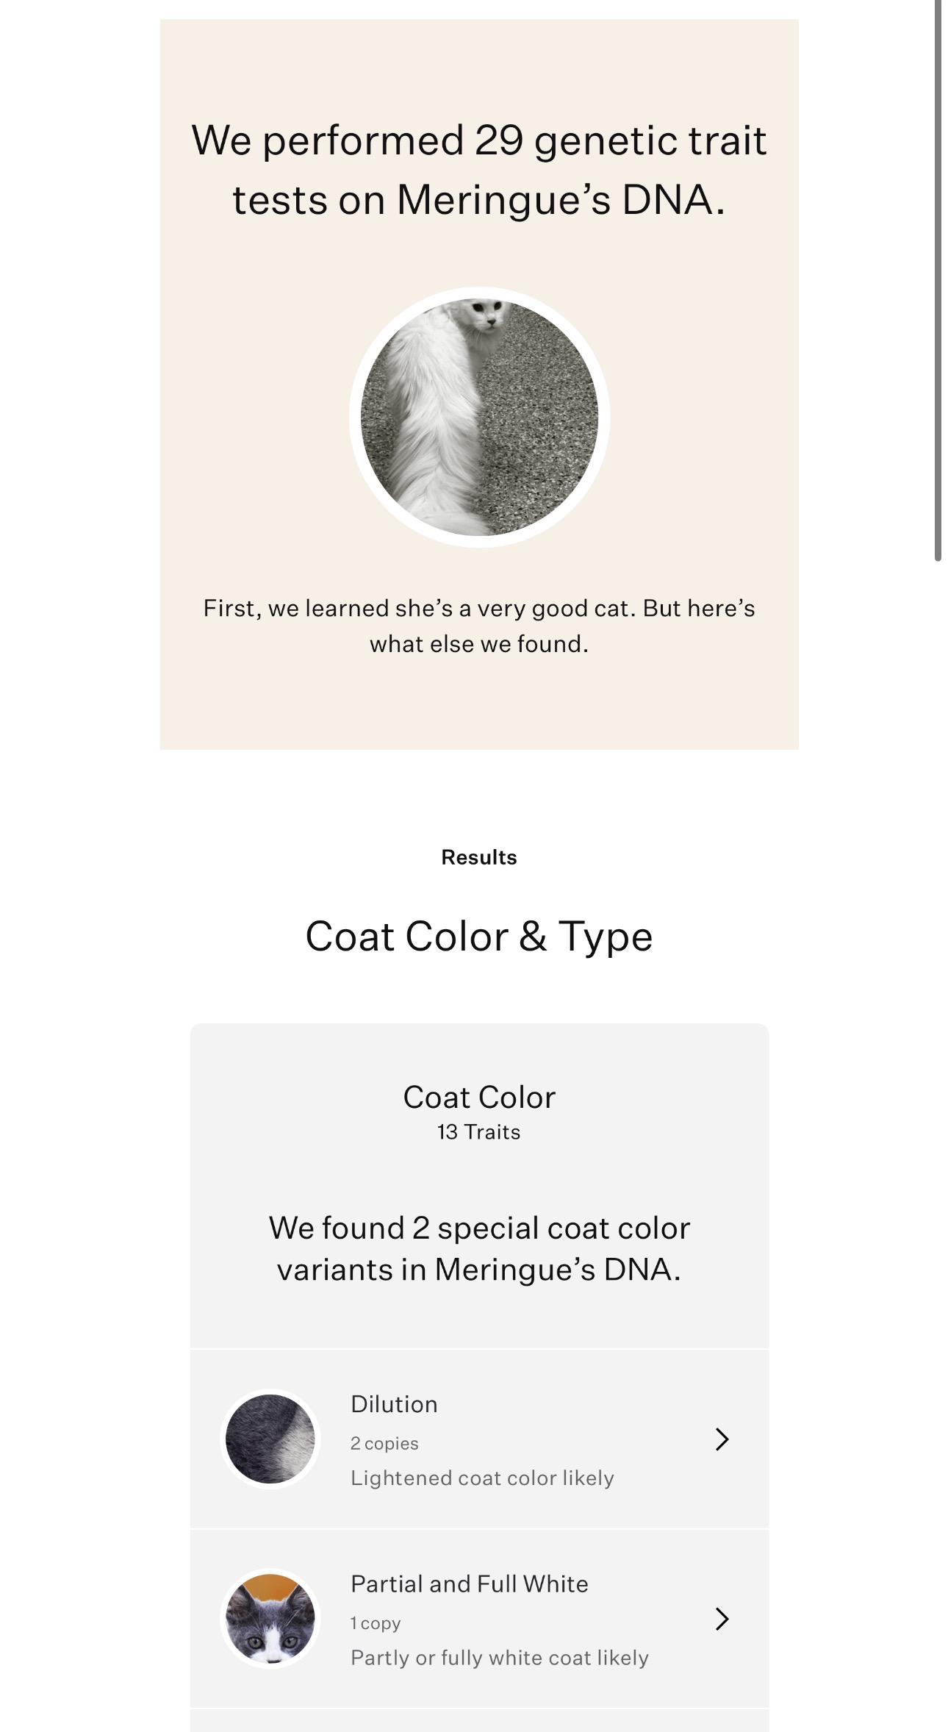The height and width of the screenshot is (1732, 948).
Task: Select the Partial and Full White title
Action: (x=470, y=1583)
